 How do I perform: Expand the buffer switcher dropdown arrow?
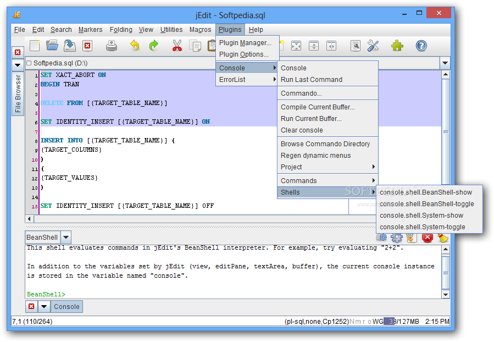coord(445,63)
